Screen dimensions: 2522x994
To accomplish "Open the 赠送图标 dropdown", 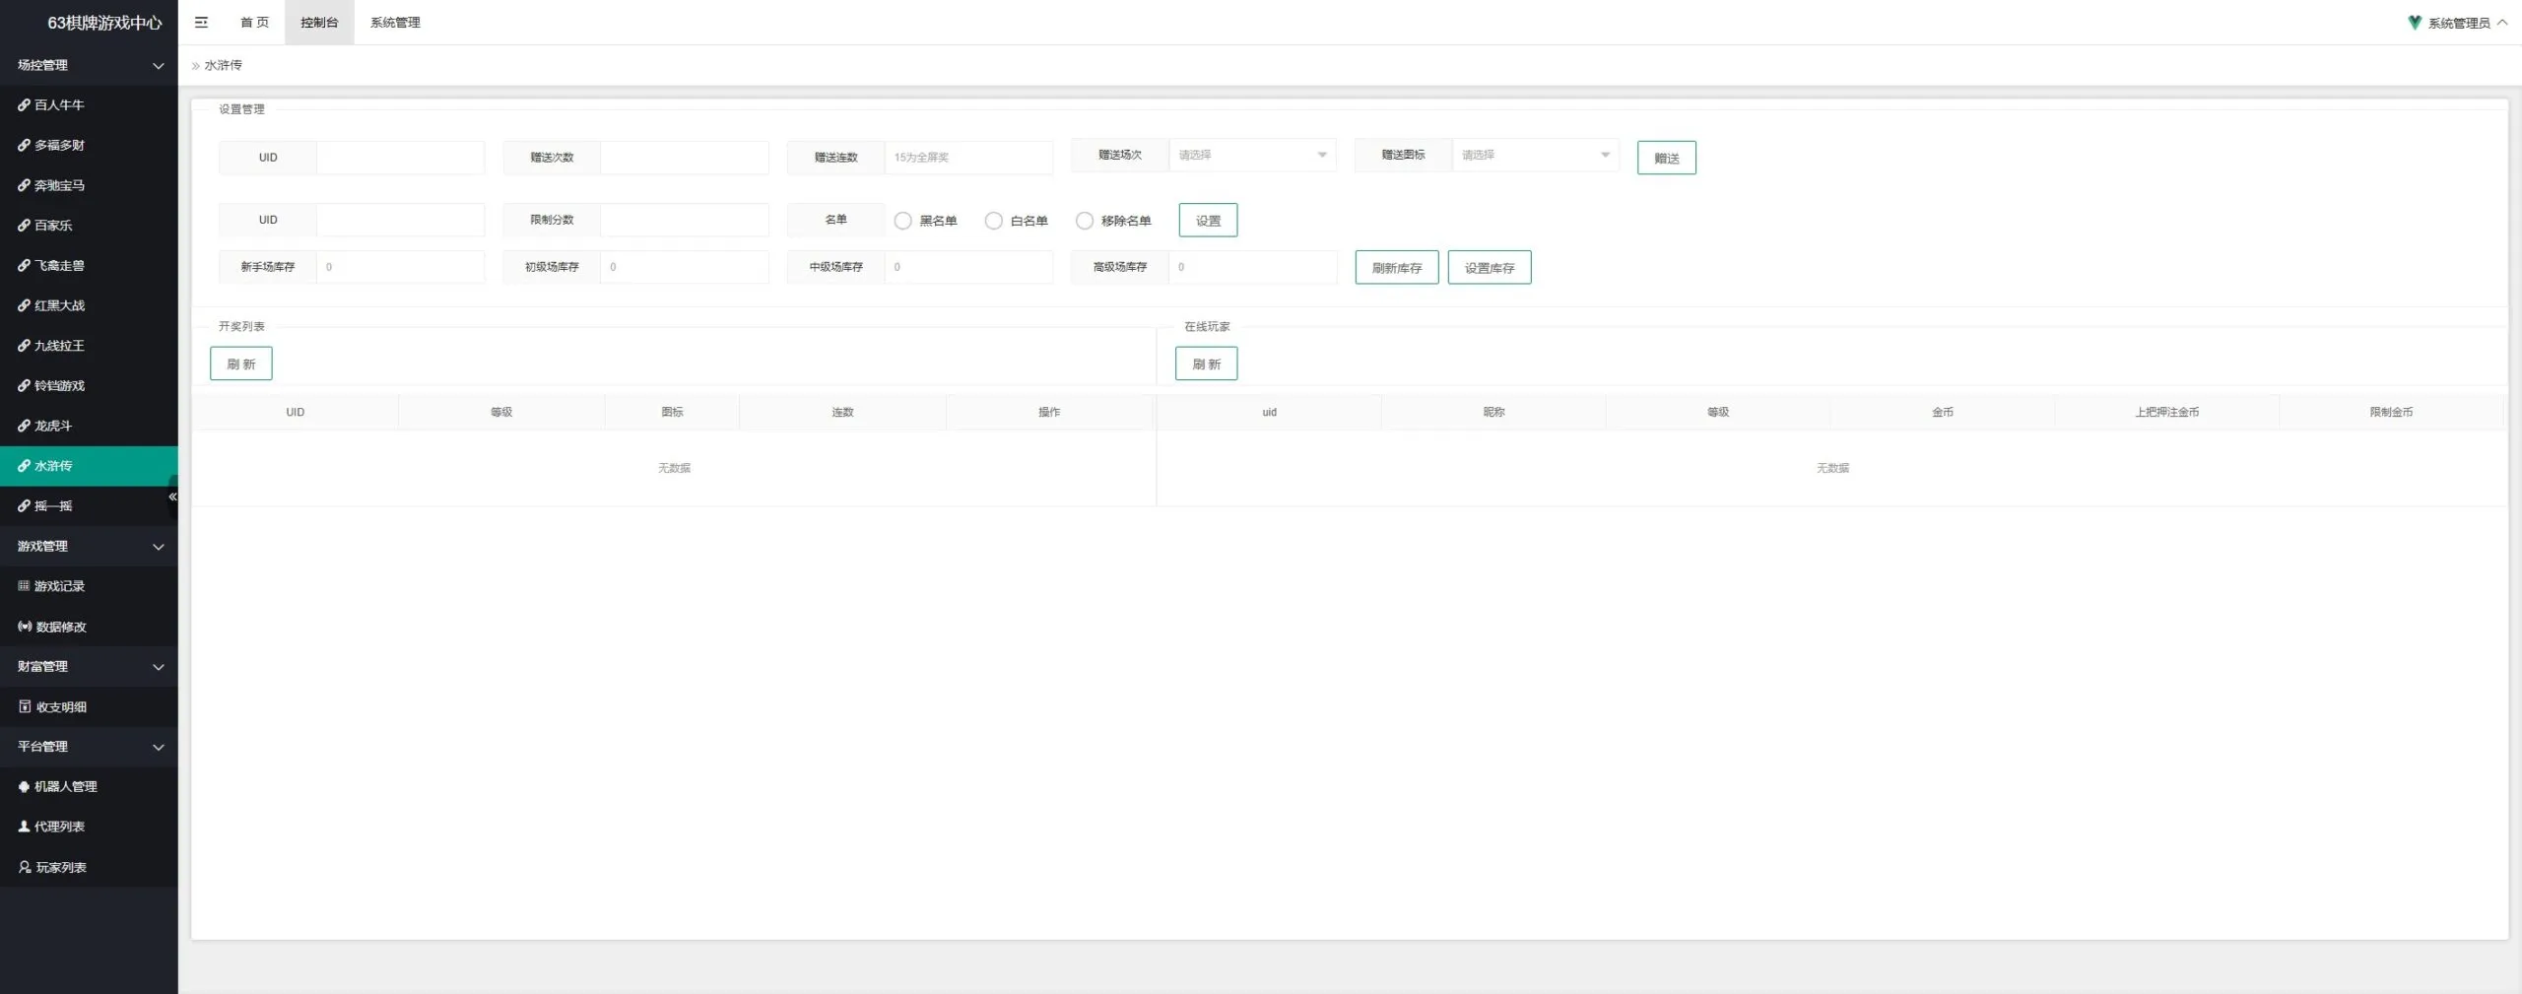I will (1535, 155).
